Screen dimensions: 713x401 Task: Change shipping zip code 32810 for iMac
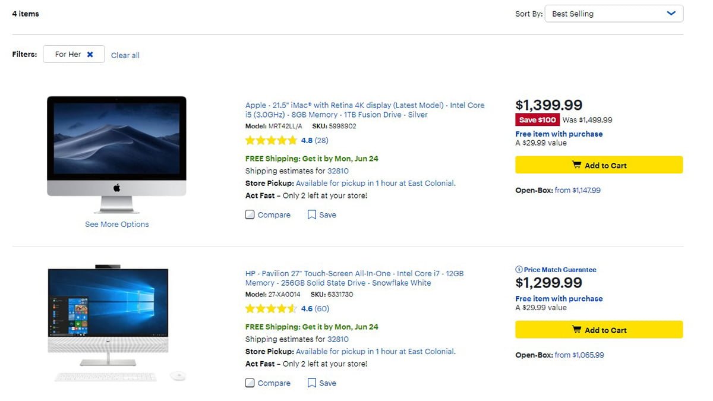pos(338,171)
